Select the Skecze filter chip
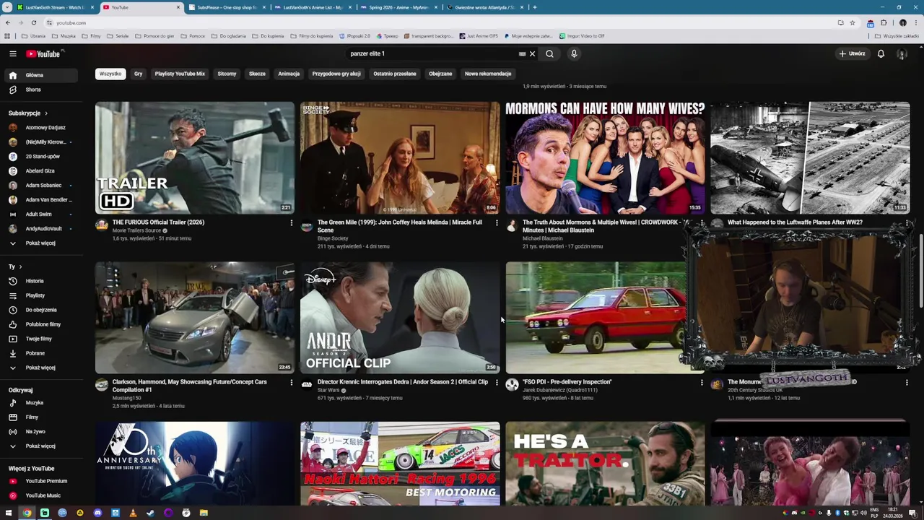The image size is (924, 520). click(x=257, y=74)
